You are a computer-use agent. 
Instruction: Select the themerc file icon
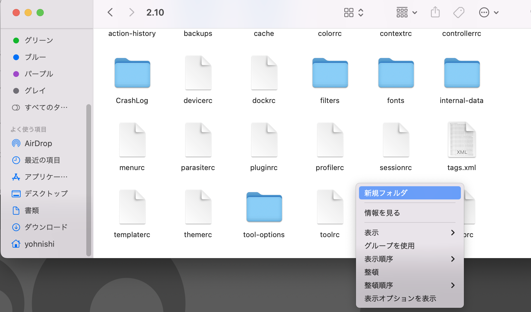coord(198,207)
